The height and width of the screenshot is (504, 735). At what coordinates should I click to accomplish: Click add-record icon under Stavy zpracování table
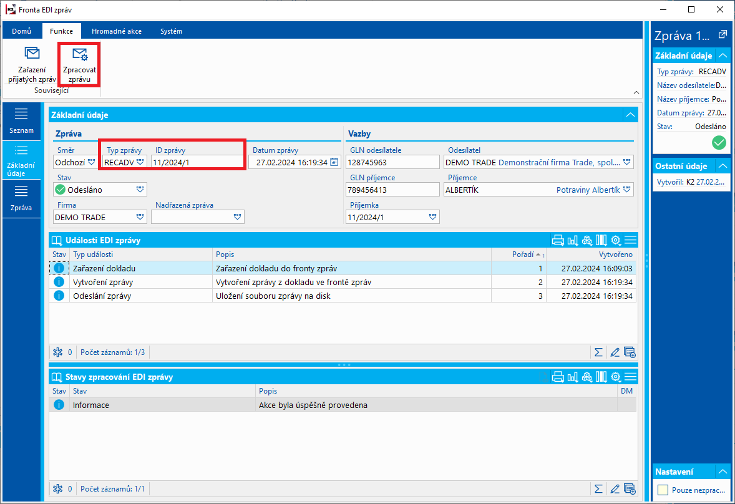point(630,489)
